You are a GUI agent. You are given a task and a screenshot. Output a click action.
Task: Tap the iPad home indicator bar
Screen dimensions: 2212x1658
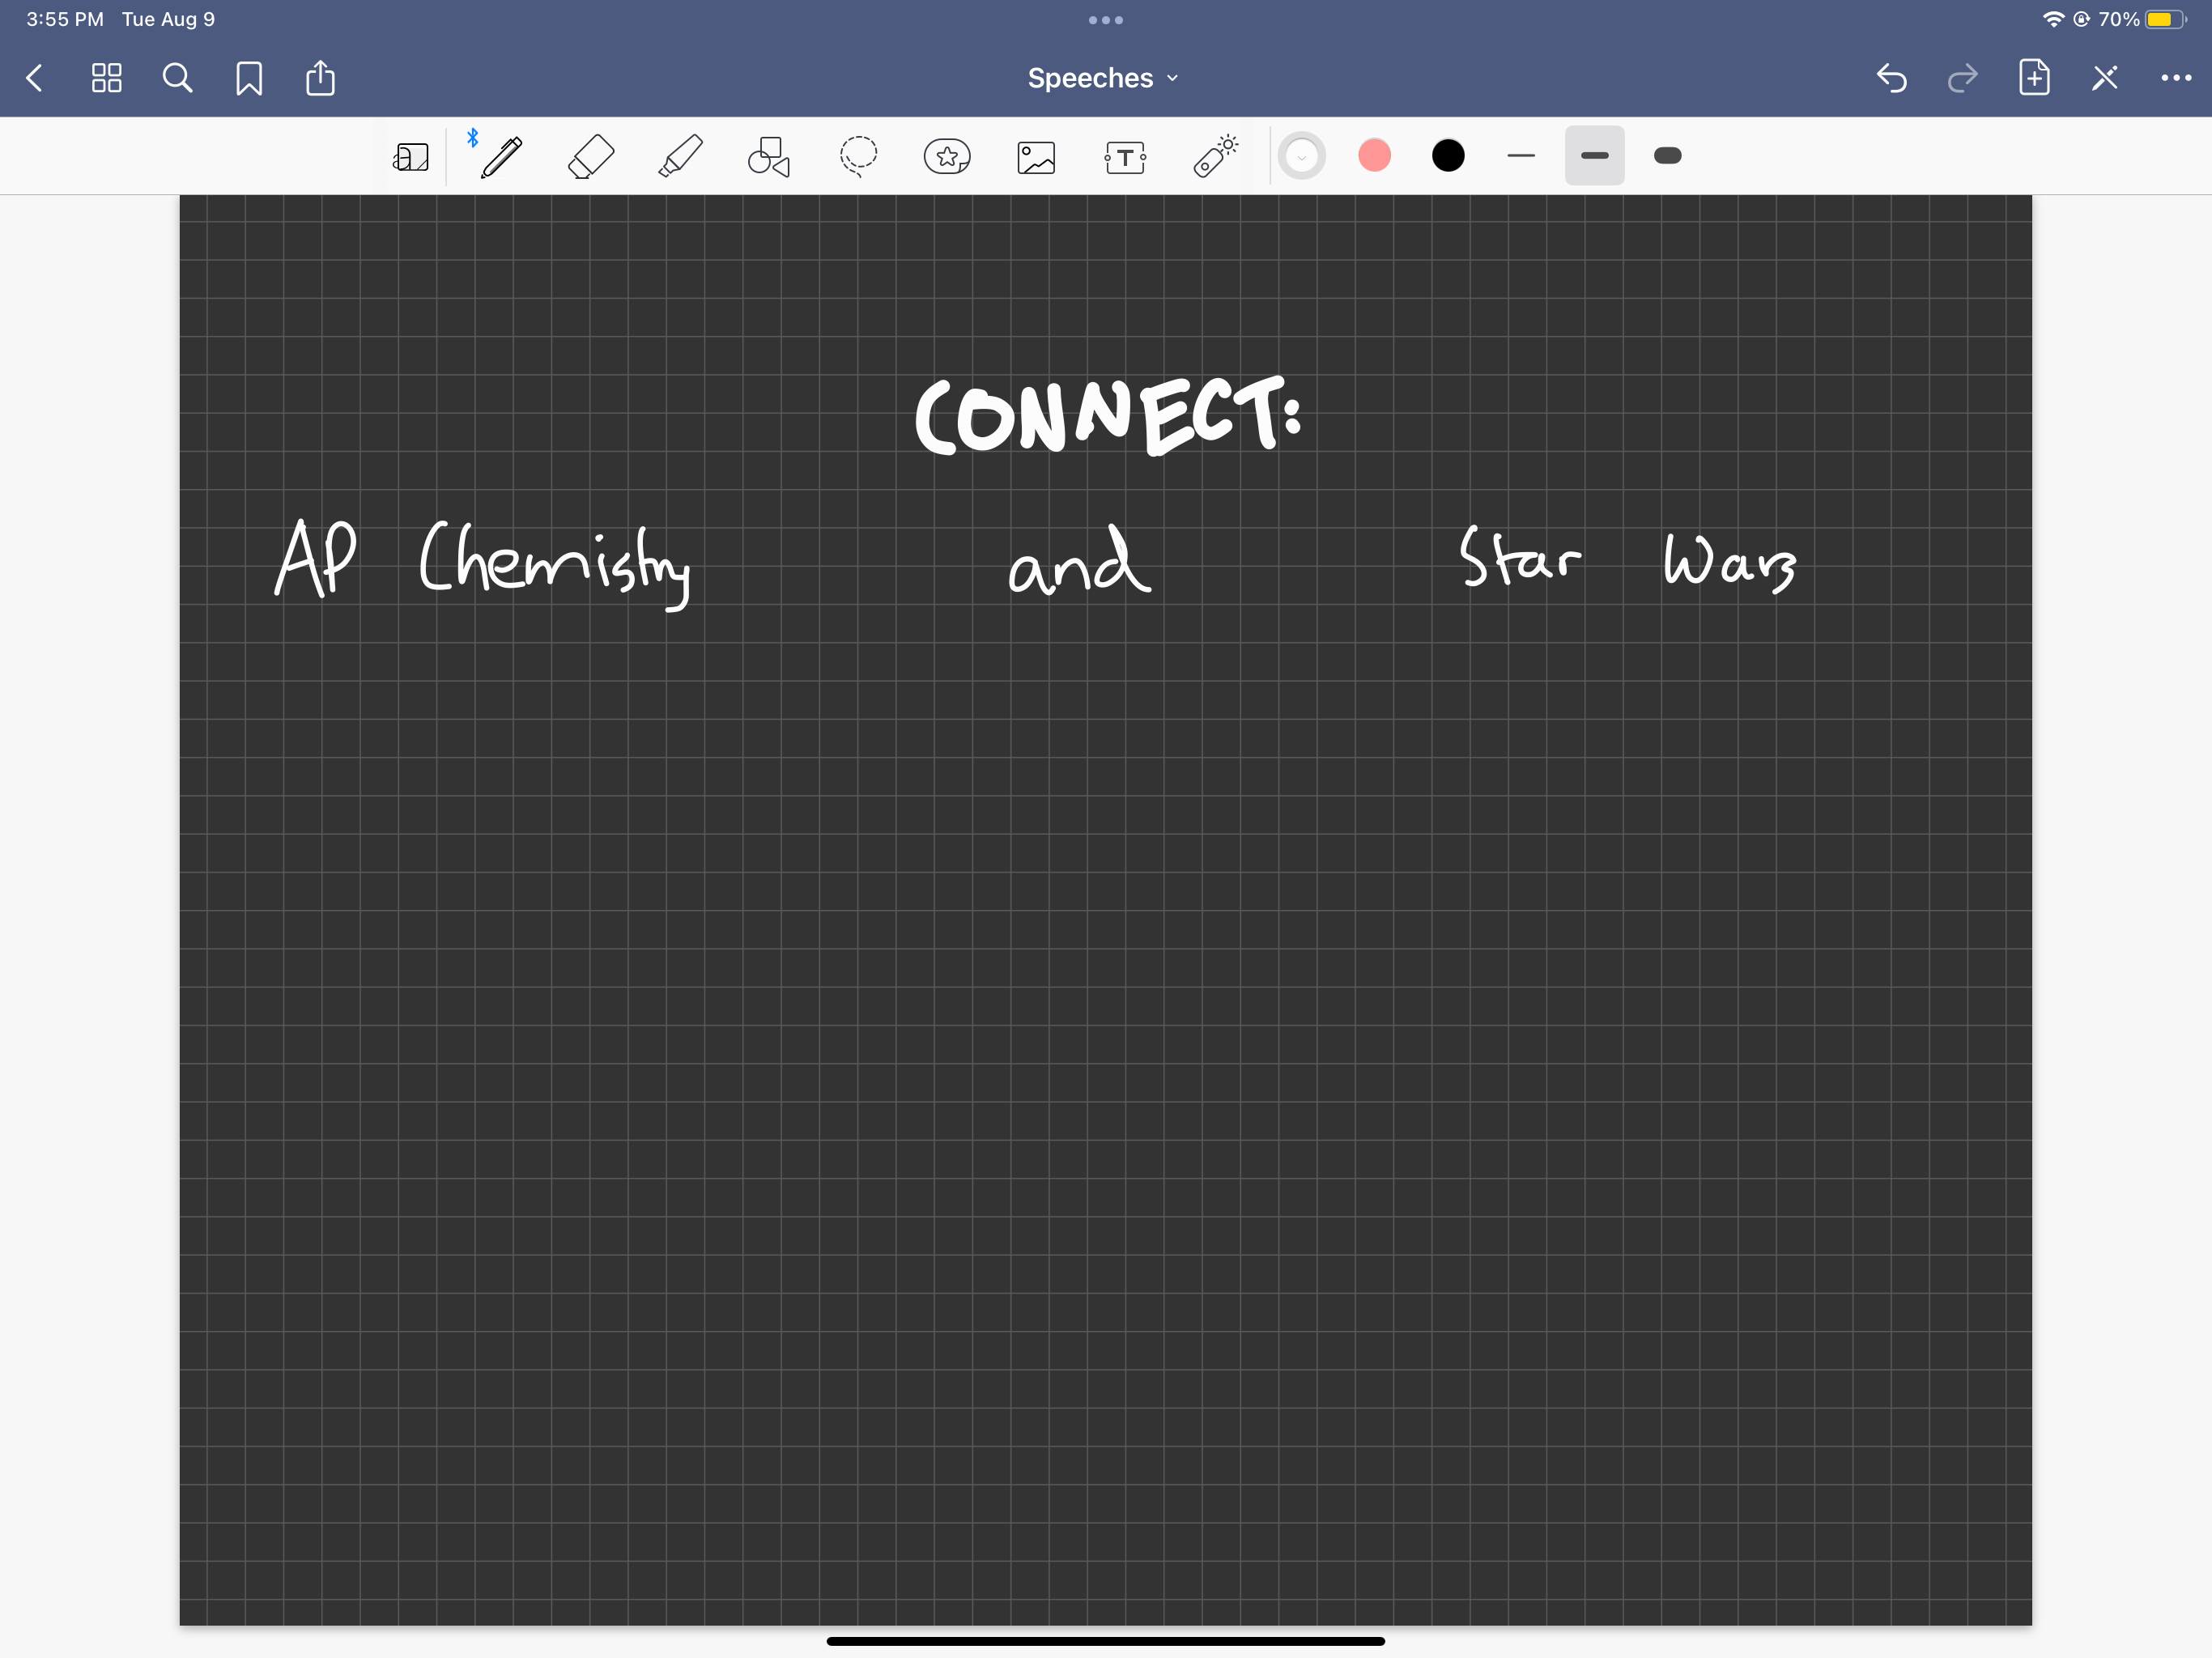(x=1105, y=1641)
